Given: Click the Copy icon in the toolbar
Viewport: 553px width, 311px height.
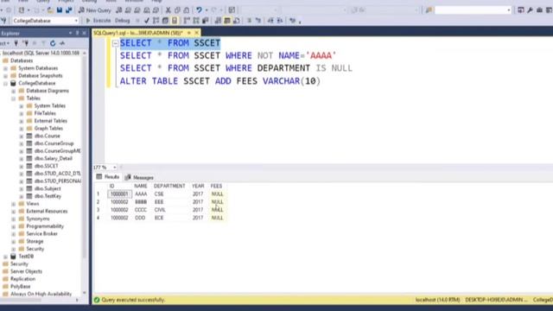Looking at the screenshot, I should coord(177,10).
